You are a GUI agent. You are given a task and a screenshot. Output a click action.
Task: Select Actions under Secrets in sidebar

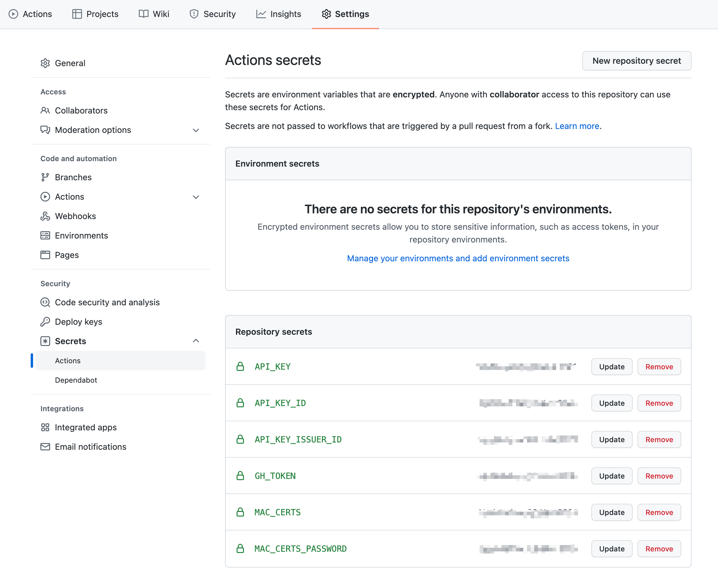pos(121,360)
